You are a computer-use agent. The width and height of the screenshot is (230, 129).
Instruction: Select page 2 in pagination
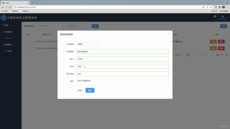[207, 55]
